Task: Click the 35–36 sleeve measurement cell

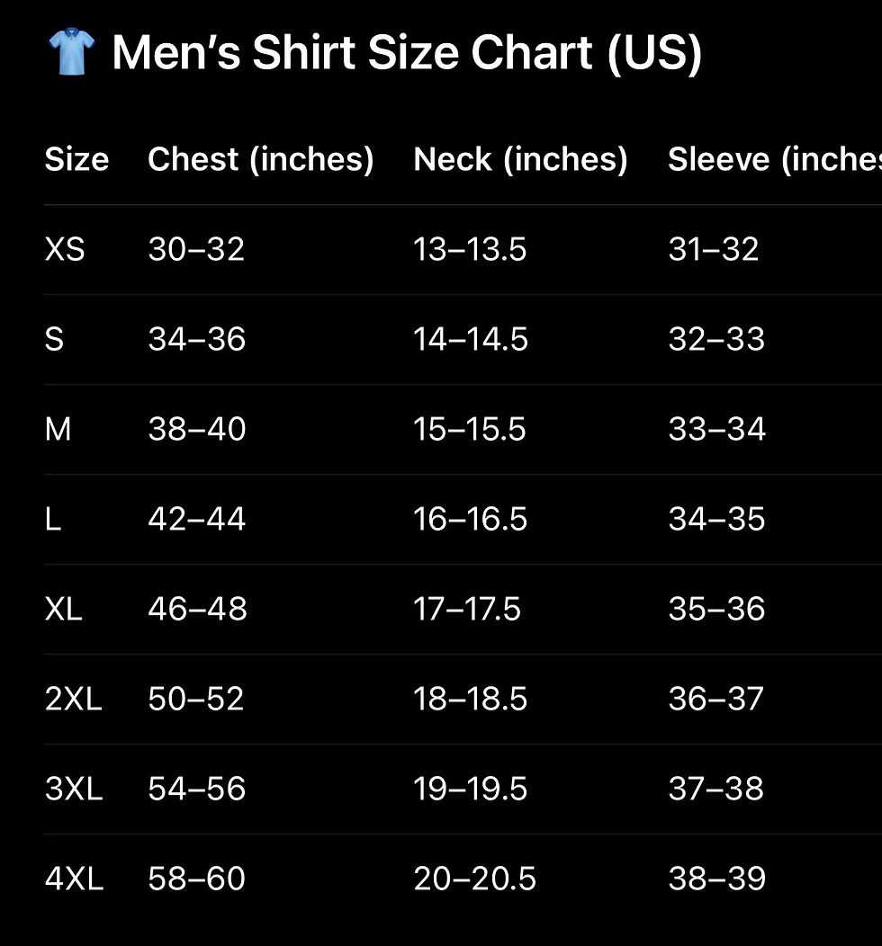Action: pyautogui.click(x=716, y=609)
